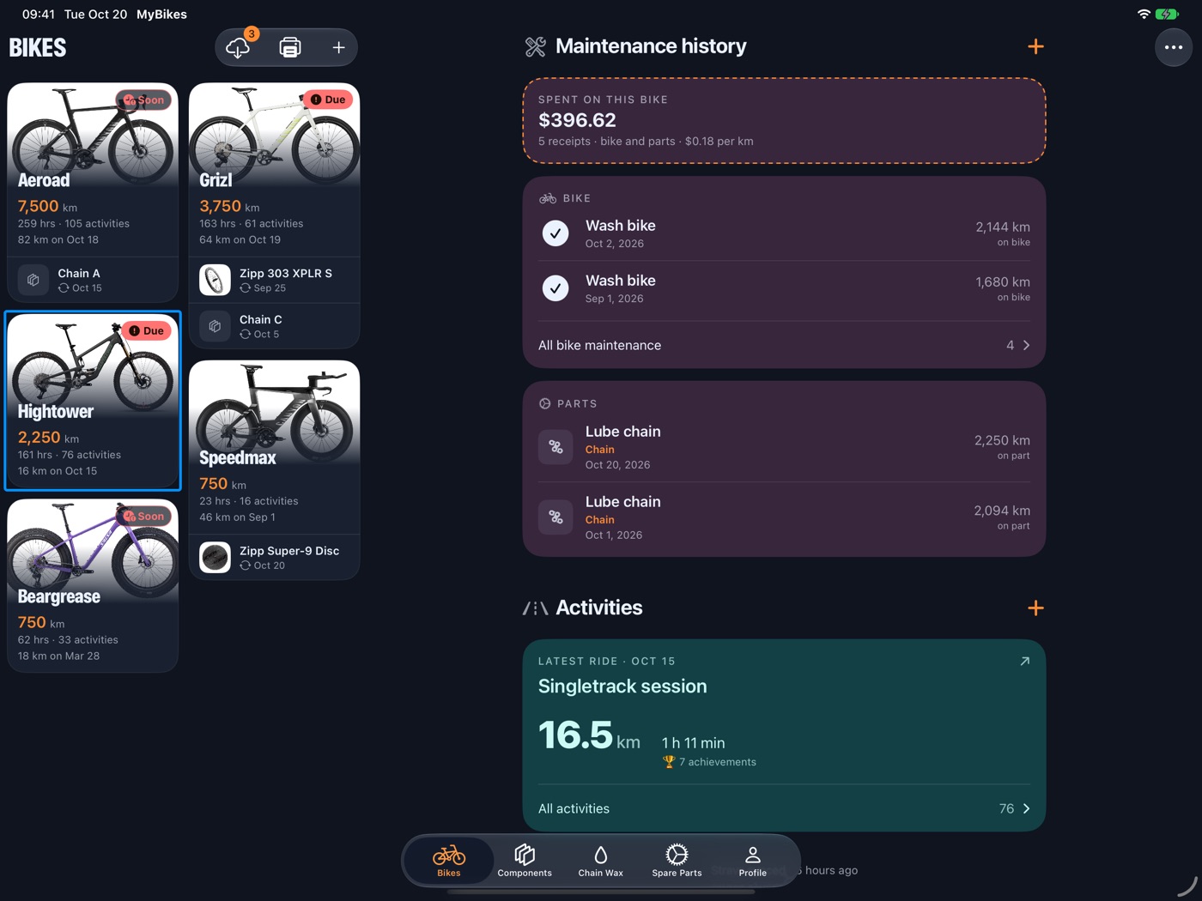The height and width of the screenshot is (901, 1202).
Task: Add a new bike with plus icon
Action: pyautogui.click(x=338, y=48)
